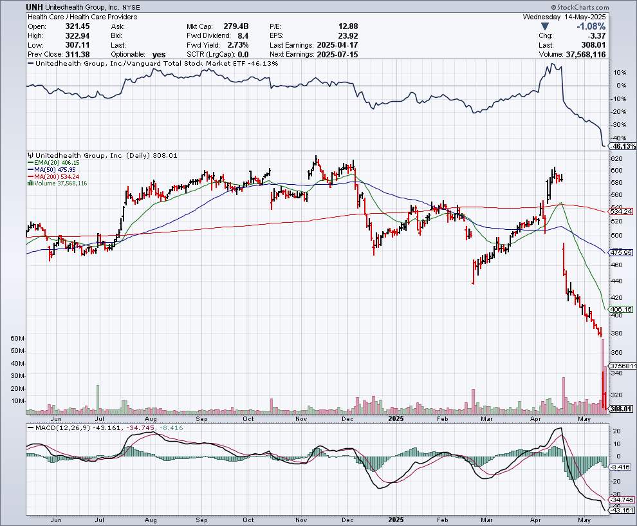
Task: Click the Prev Close value 311.38
Action: [78, 54]
